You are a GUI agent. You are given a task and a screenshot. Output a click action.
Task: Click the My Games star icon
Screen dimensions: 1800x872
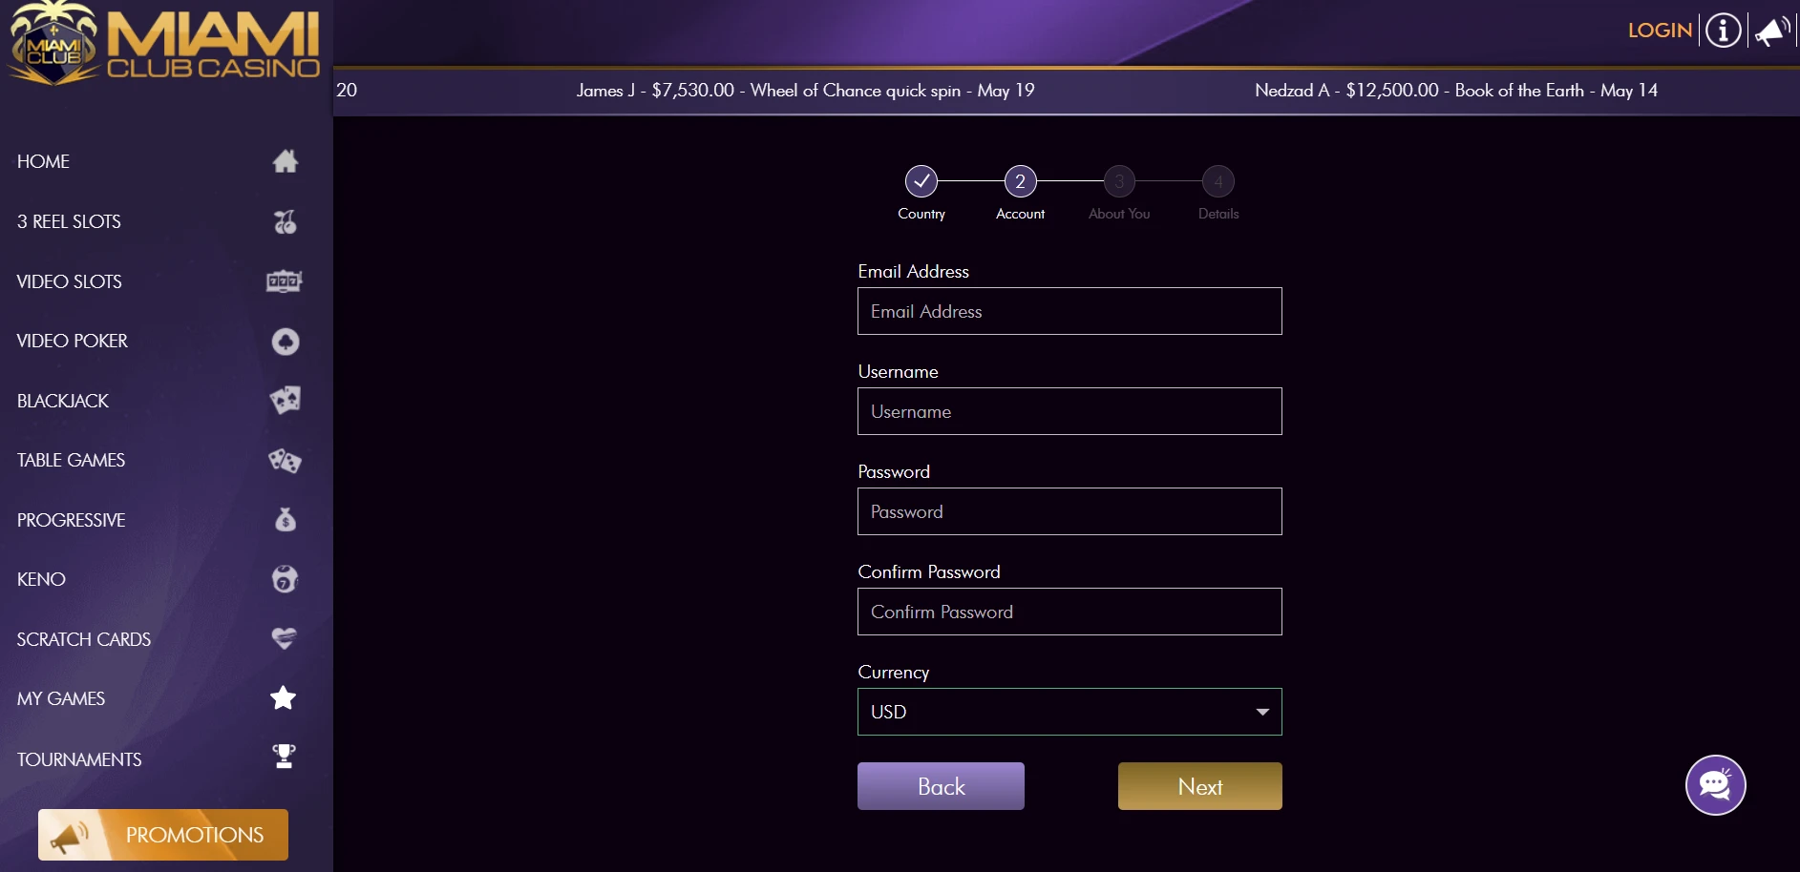[283, 698]
